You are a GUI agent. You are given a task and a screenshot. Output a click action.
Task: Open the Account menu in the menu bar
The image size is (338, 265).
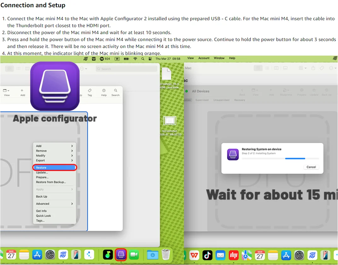(204, 58)
